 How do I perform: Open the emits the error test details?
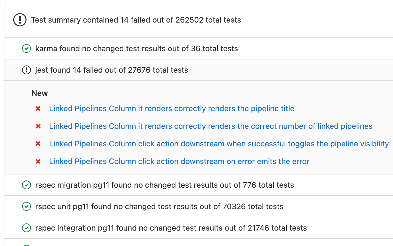point(179,161)
